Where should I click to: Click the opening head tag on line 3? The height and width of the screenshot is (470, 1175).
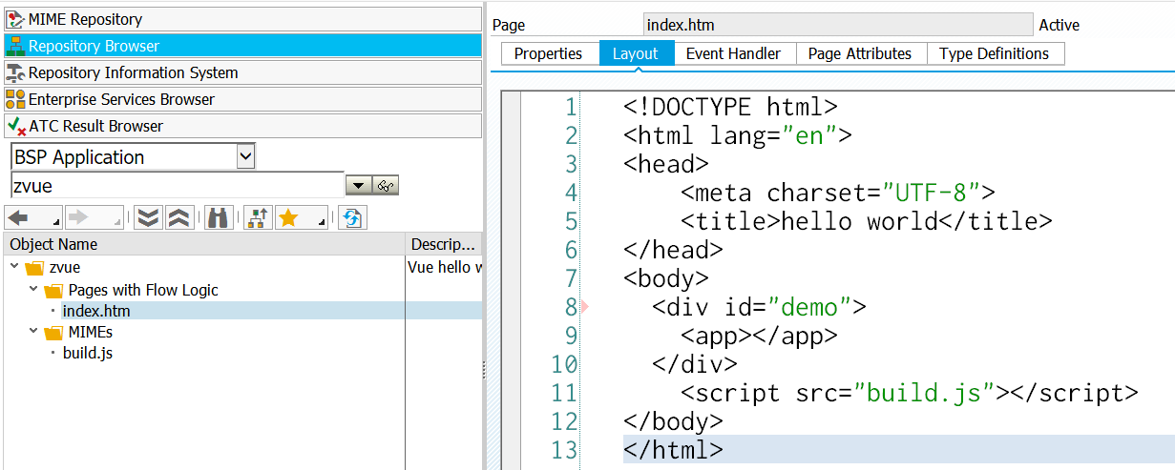click(666, 164)
